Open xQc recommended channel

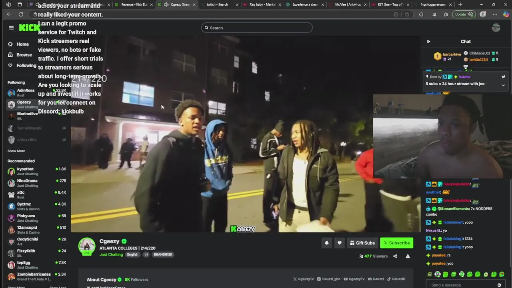[37, 195]
